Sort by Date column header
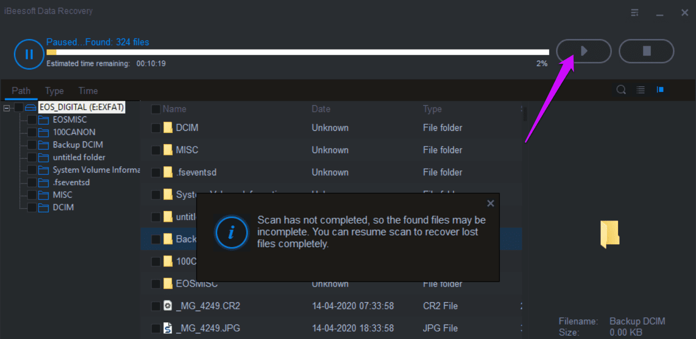696x339 pixels. click(321, 109)
